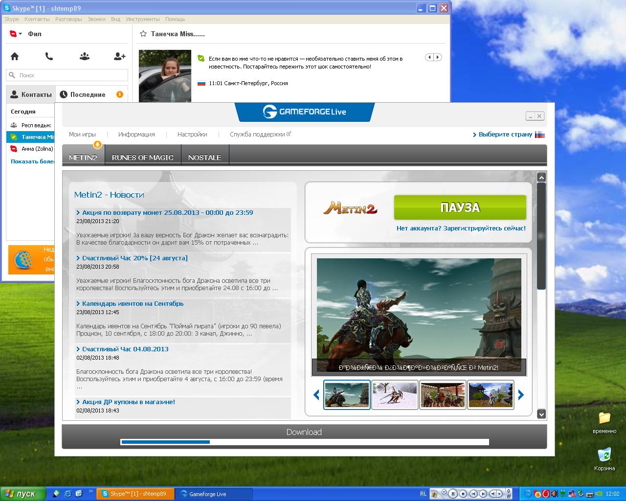Image resolution: width=626 pixels, height=501 pixels.
Task: Open news Акция ДР купоны в магазине!
Action: point(129,402)
